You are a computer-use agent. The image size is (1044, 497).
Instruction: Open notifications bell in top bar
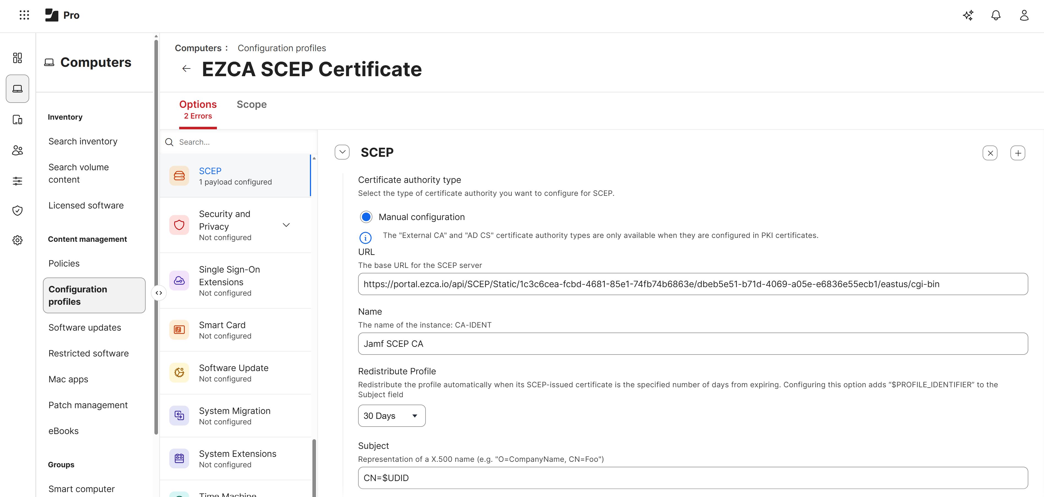point(996,15)
